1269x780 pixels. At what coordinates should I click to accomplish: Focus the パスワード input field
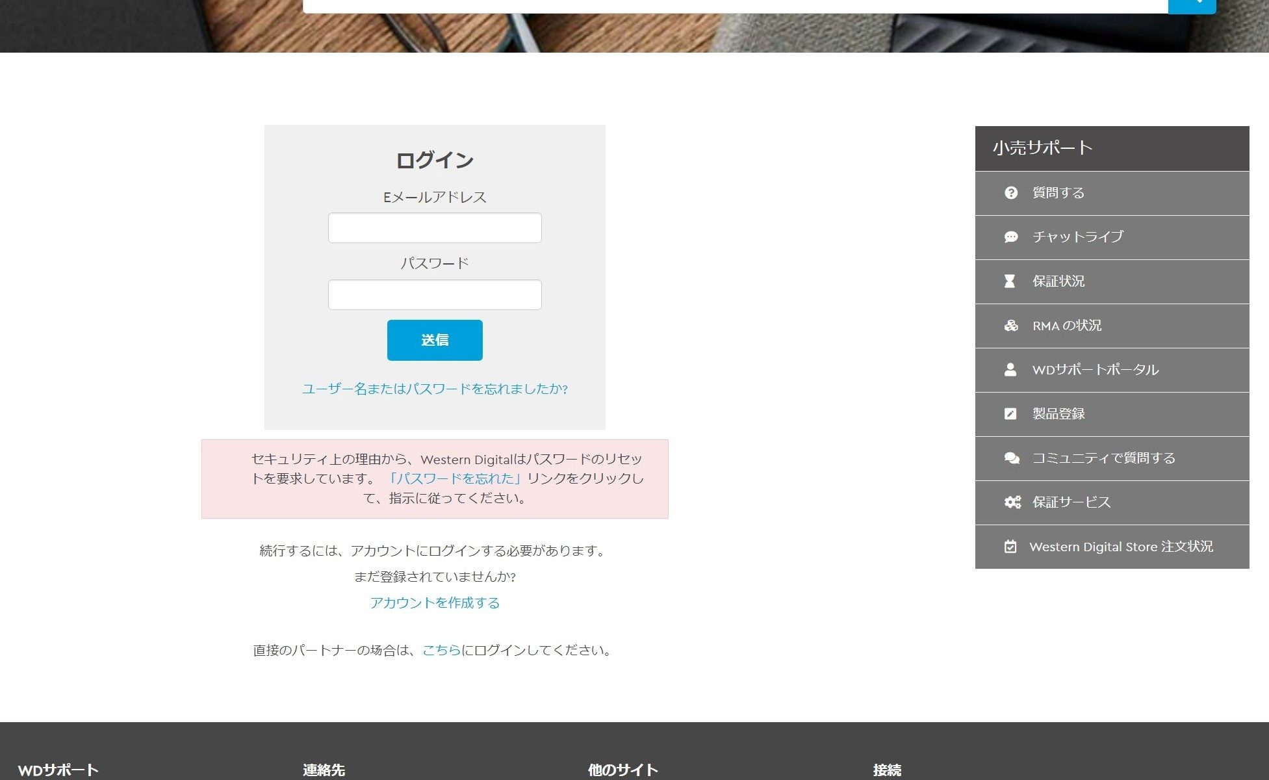pyautogui.click(x=435, y=295)
